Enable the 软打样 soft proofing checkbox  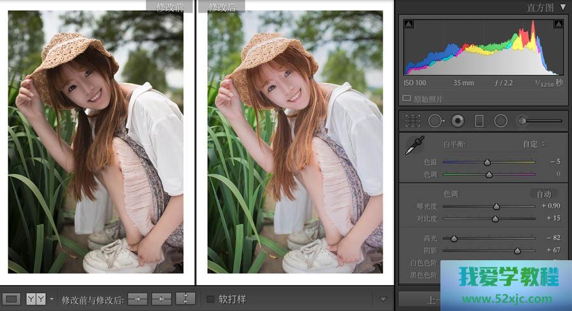211,298
